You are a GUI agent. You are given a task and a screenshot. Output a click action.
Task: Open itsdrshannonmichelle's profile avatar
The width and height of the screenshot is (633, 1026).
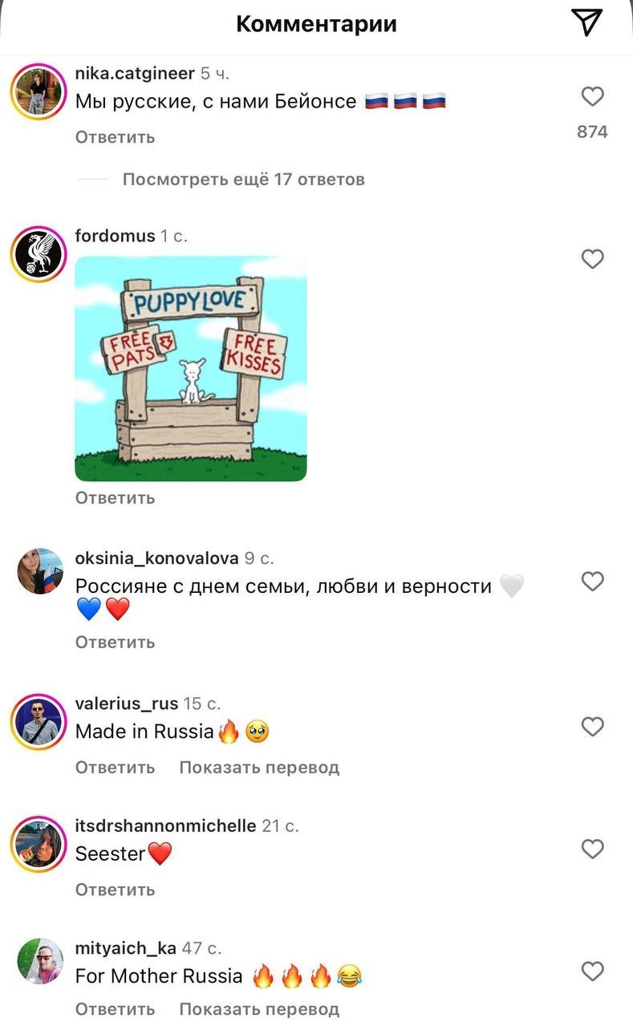click(x=39, y=843)
